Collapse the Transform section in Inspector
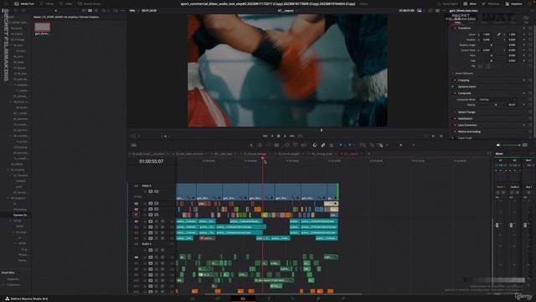This screenshot has width=536, height=302. 464,28
